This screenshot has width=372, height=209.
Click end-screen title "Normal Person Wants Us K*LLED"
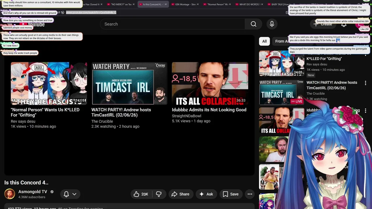(45, 112)
